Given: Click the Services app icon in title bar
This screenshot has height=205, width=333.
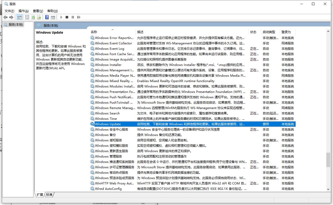Looking at the screenshot, I should click(6, 4).
